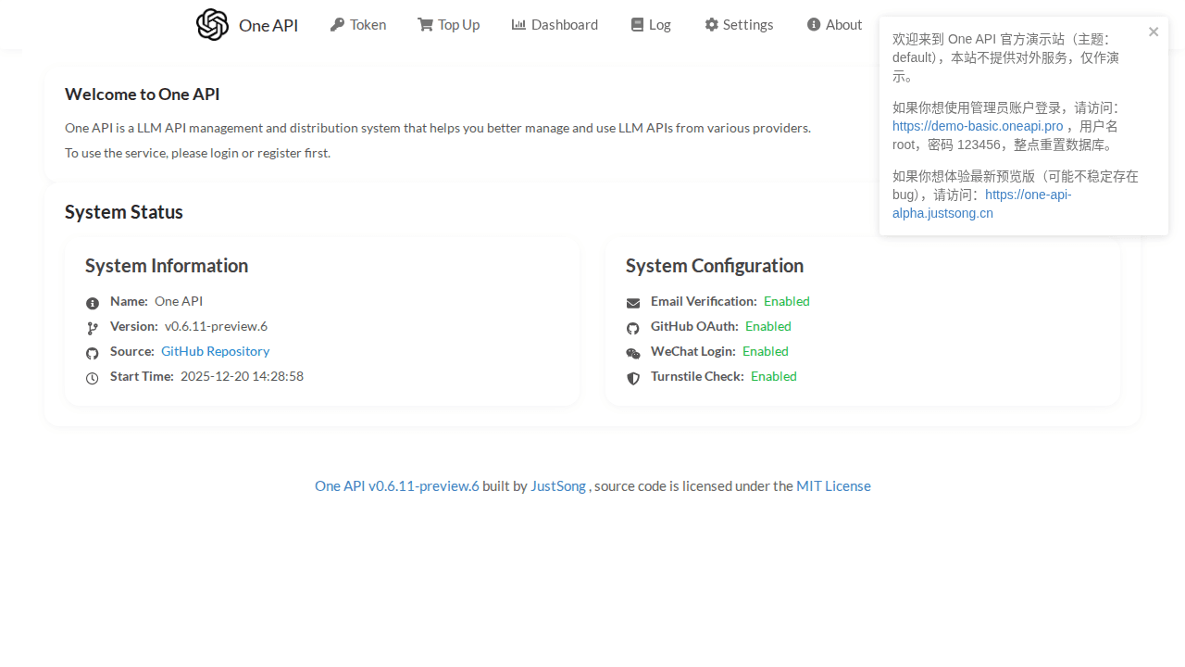Visit the demo-basic.oneapi.pro link
Viewport: 1185px width, 667px height.
coord(978,126)
